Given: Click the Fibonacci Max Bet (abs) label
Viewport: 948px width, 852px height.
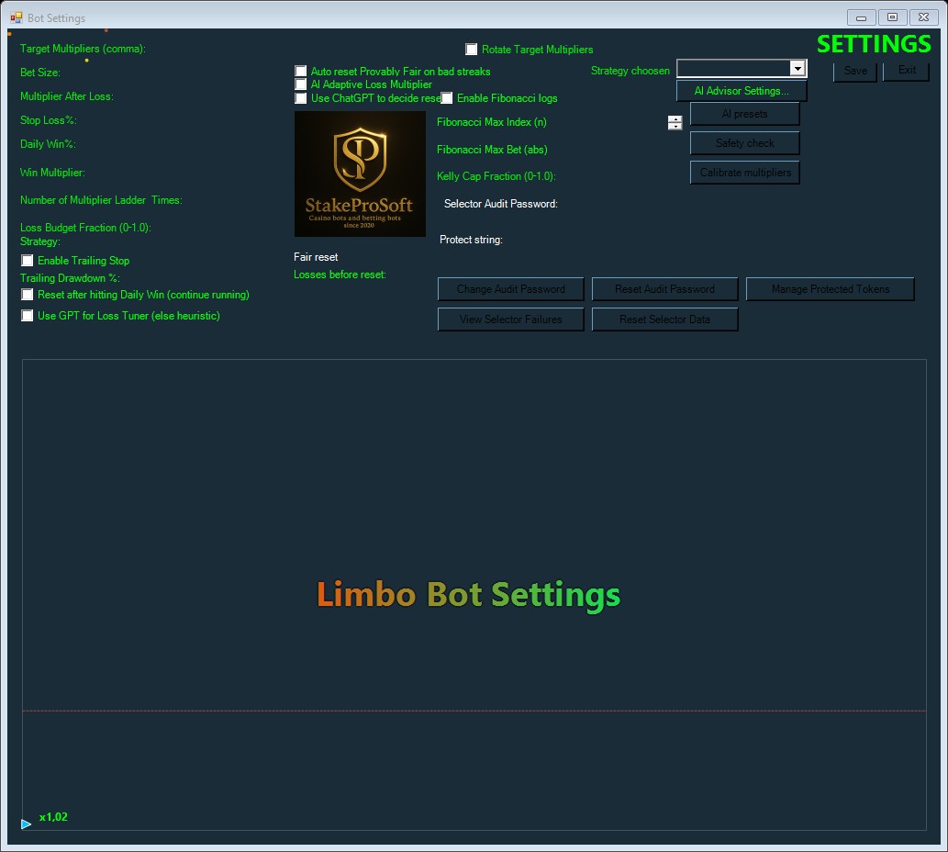Looking at the screenshot, I should click(x=492, y=150).
